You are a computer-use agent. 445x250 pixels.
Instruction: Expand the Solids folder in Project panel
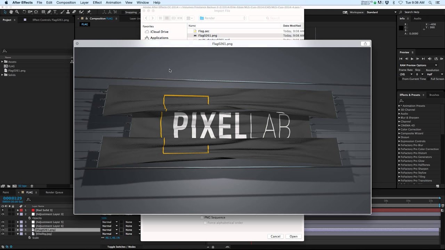tap(2, 75)
